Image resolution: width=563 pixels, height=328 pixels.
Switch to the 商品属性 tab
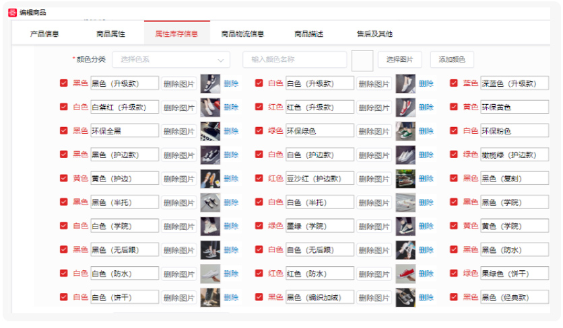tap(110, 34)
